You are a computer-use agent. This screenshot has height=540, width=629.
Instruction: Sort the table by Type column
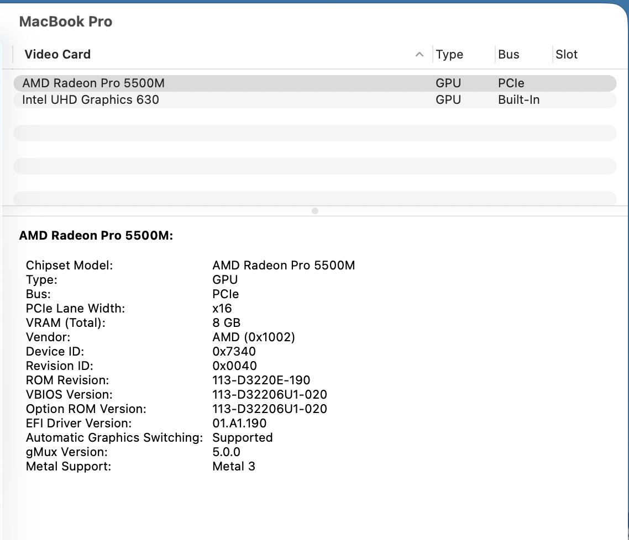[449, 54]
